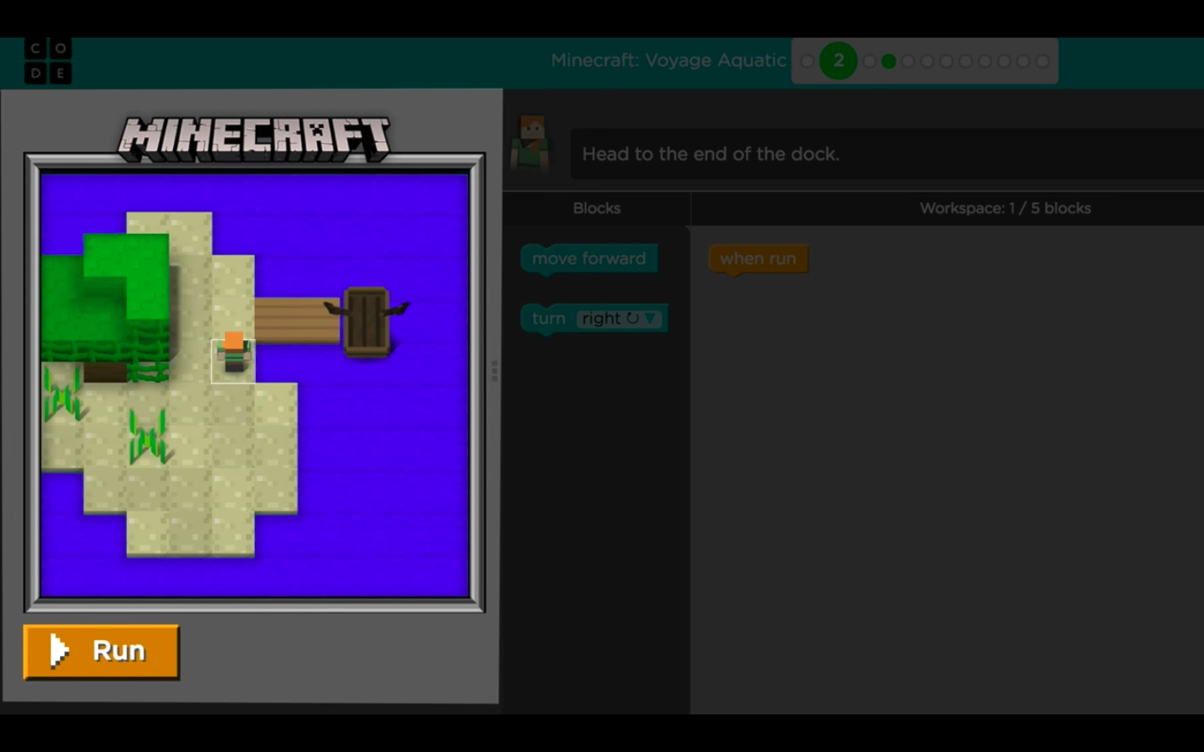Select the 'move forward' block

[589, 259]
